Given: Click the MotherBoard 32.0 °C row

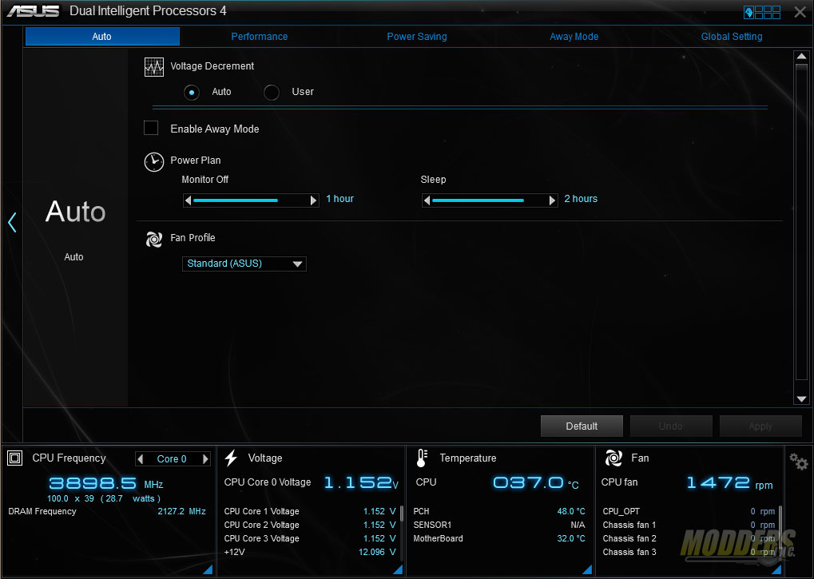Looking at the screenshot, I should (x=499, y=538).
